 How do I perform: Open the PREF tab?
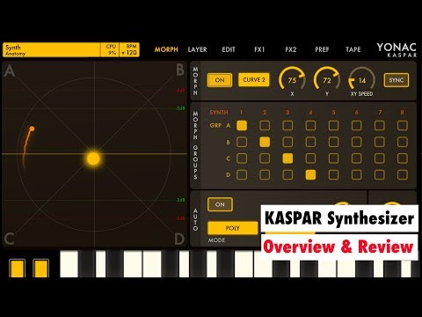click(322, 49)
